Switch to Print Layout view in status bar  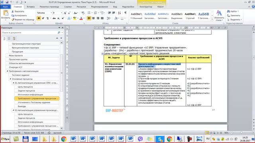pos(207,133)
